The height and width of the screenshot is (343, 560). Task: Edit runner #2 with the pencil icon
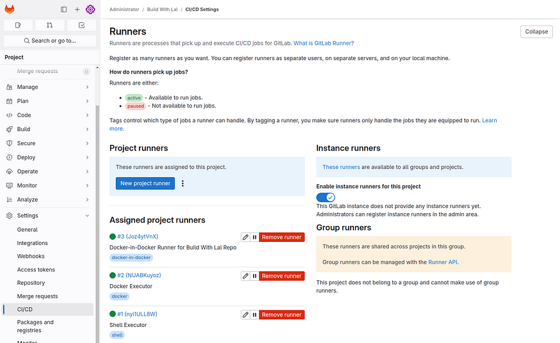point(245,276)
